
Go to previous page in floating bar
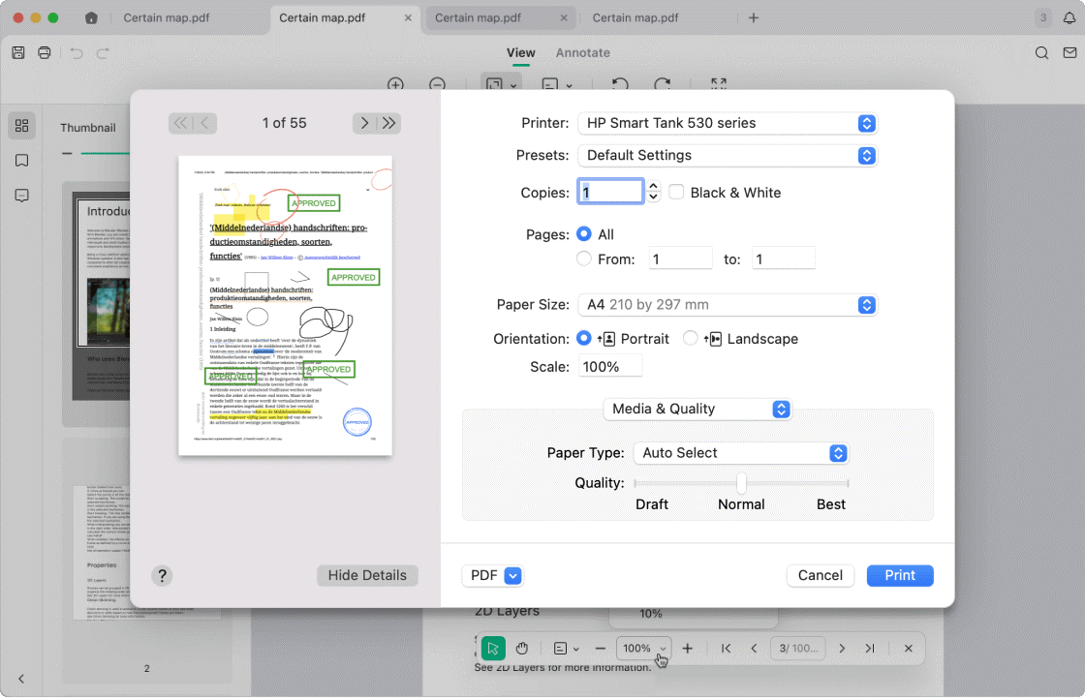coord(755,648)
